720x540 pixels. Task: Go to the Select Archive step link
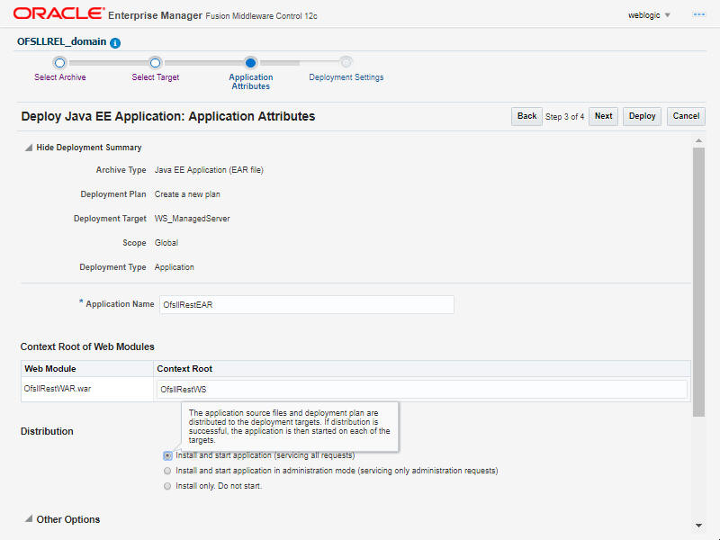pos(60,77)
